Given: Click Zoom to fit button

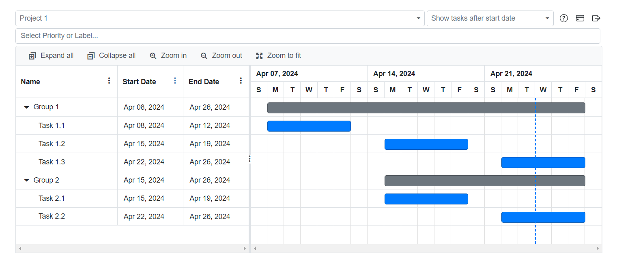Looking at the screenshot, I should tap(278, 56).
